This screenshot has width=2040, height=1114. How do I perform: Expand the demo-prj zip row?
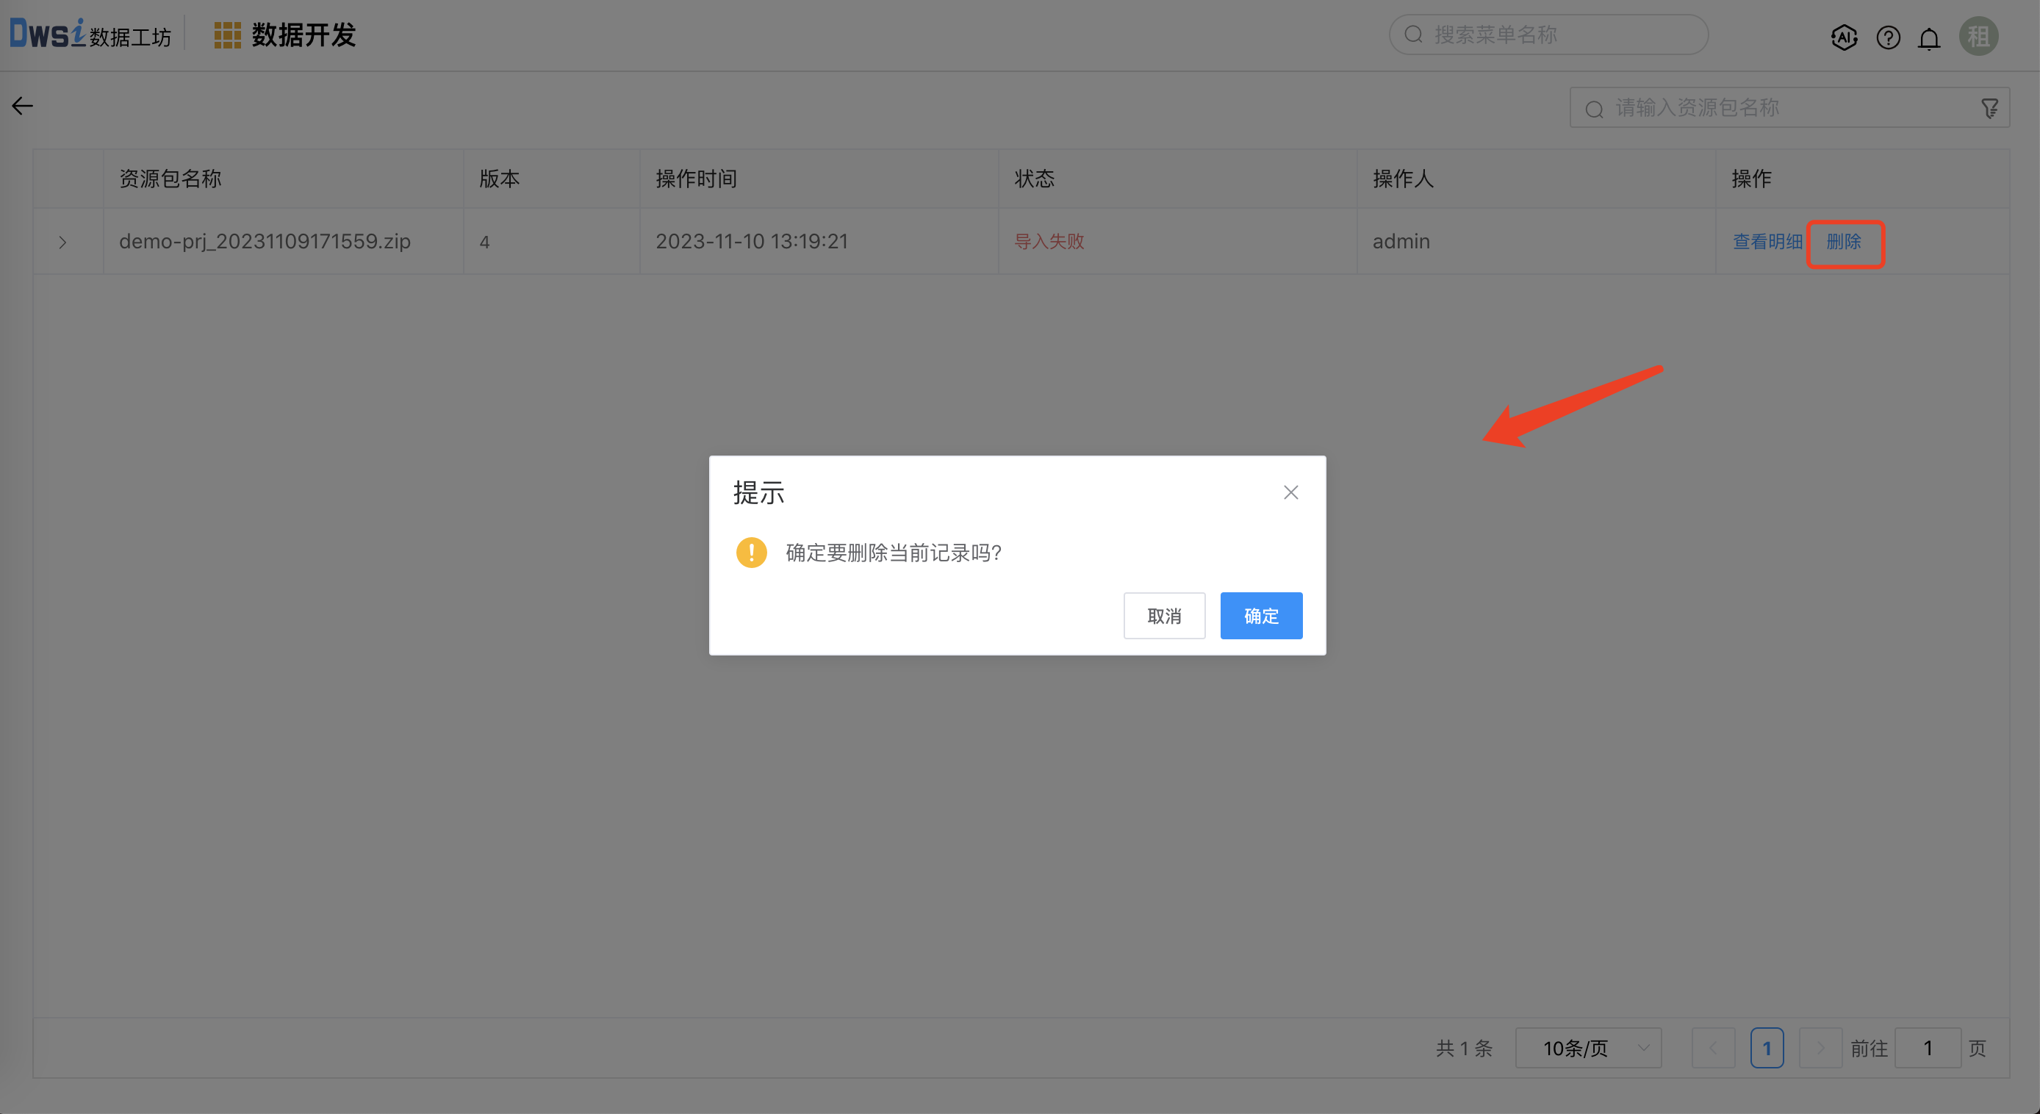(62, 242)
